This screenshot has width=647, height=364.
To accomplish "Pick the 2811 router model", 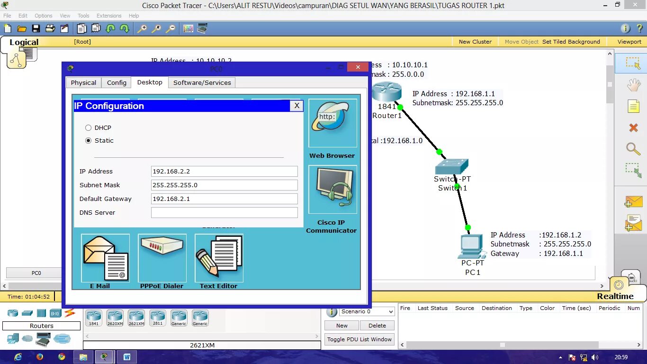I will coord(158,318).
